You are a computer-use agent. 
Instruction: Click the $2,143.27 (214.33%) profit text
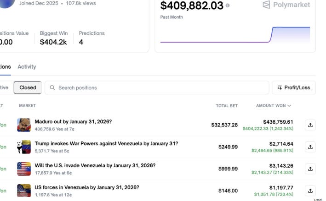tap(272, 173)
